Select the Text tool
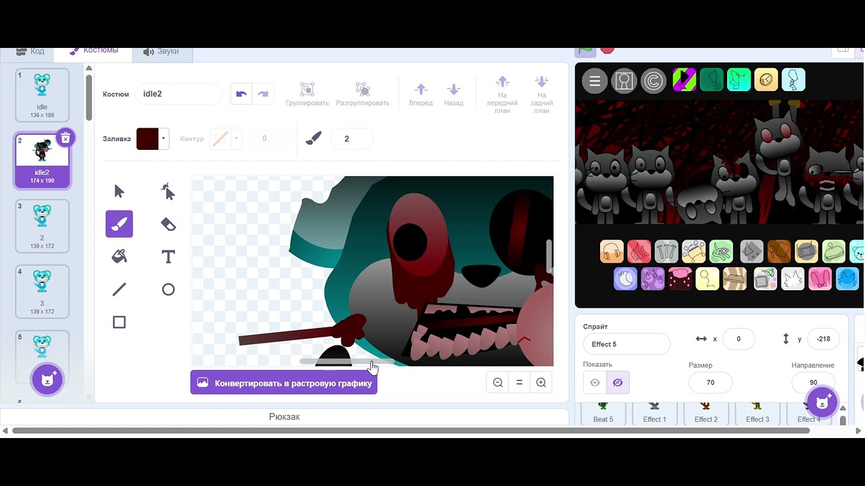Viewport: 865px width, 486px height. (168, 256)
